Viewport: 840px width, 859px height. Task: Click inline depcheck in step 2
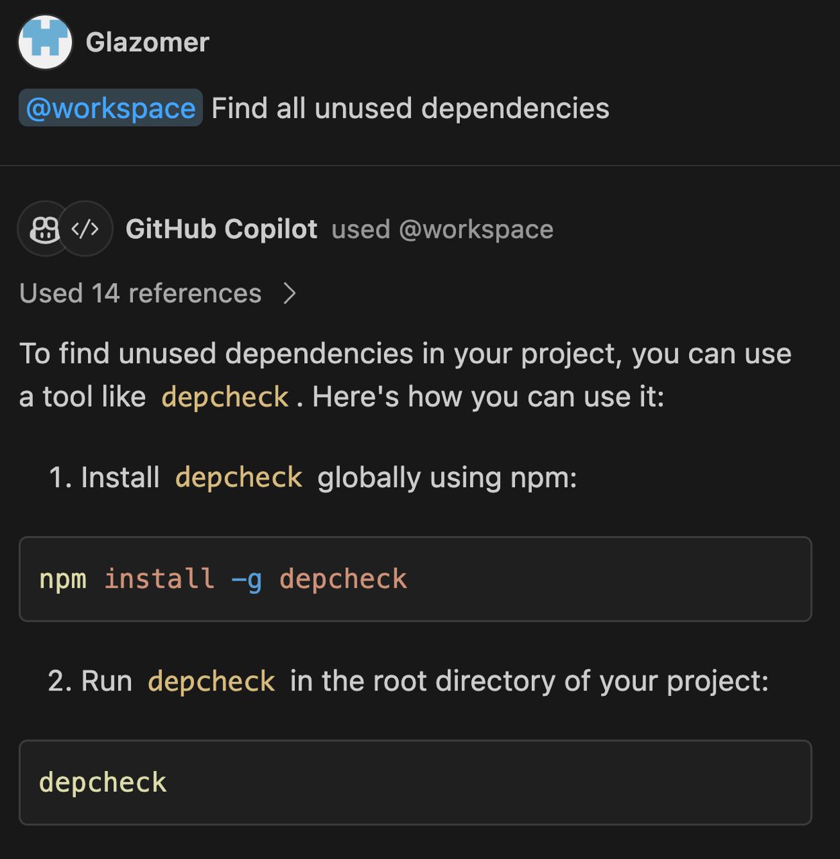(212, 681)
